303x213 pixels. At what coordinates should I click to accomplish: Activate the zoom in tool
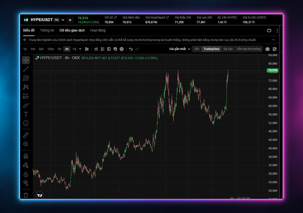(x=26, y=144)
